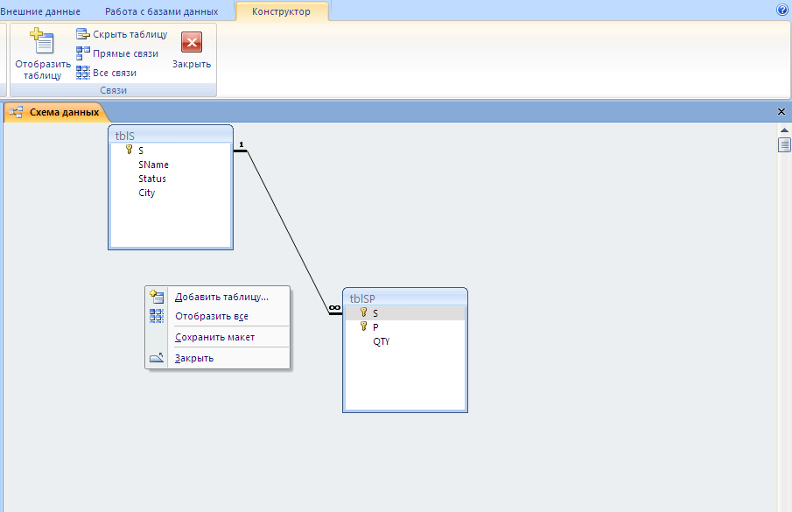Viewport: 792px width, 512px height.
Task: Open the Работа с базами данных tab
Action: (x=162, y=11)
